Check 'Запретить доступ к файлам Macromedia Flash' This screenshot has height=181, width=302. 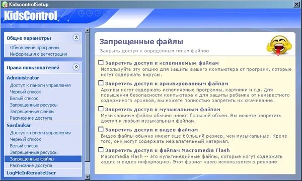pos(101,150)
